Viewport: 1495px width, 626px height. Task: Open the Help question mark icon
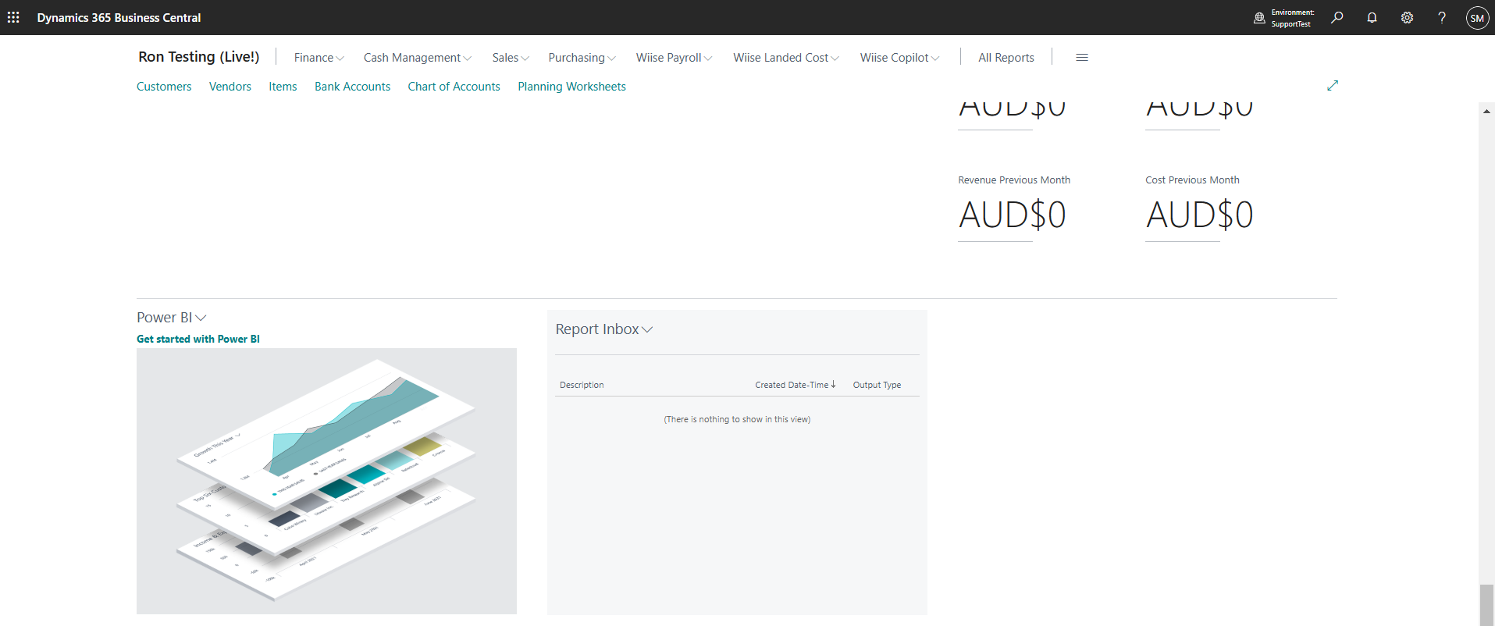click(1442, 17)
